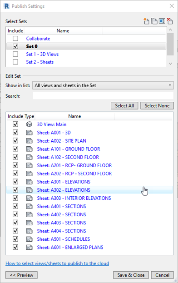
Task: Open the Show in list dropdown
Action: (x=103, y=85)
